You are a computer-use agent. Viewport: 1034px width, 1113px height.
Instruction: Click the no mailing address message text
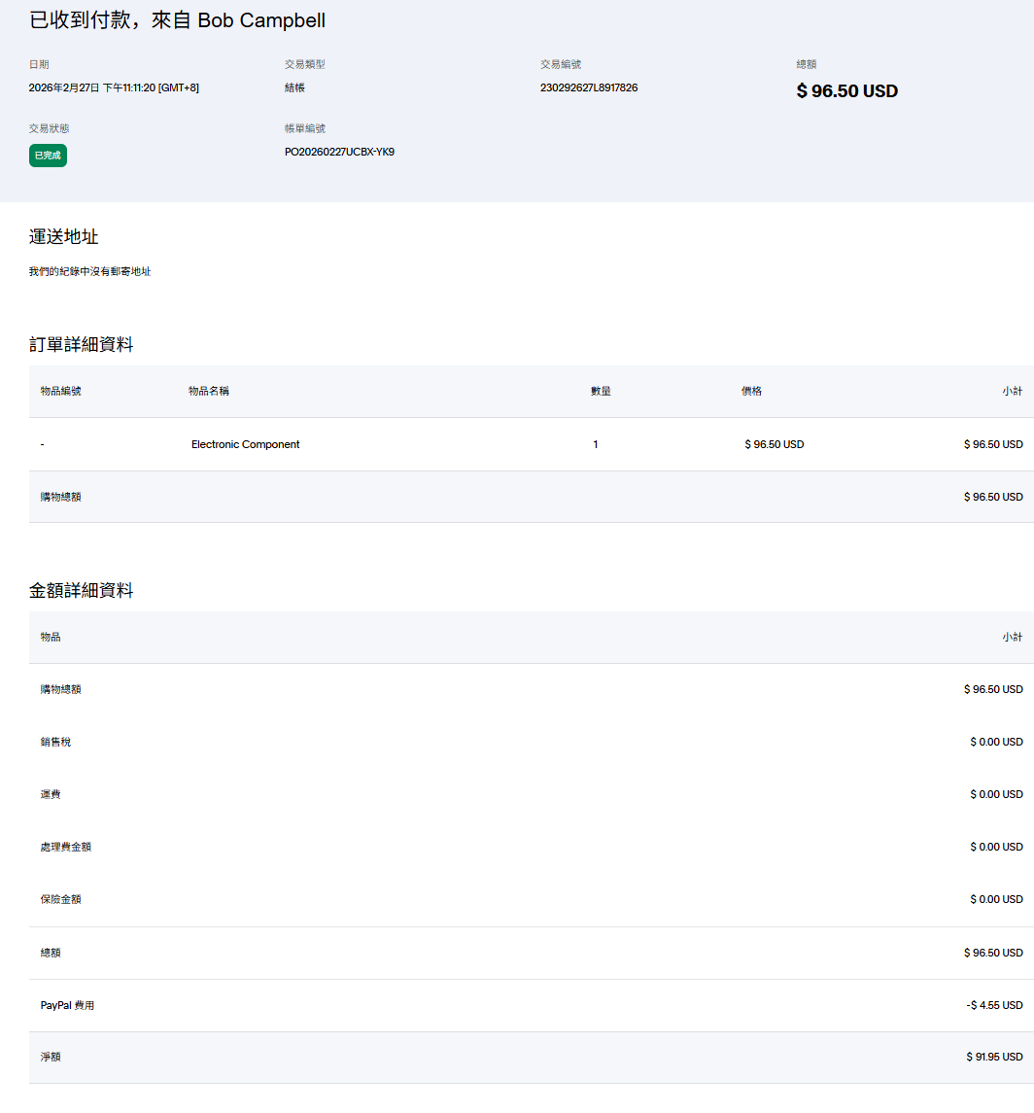coord(89,272)
